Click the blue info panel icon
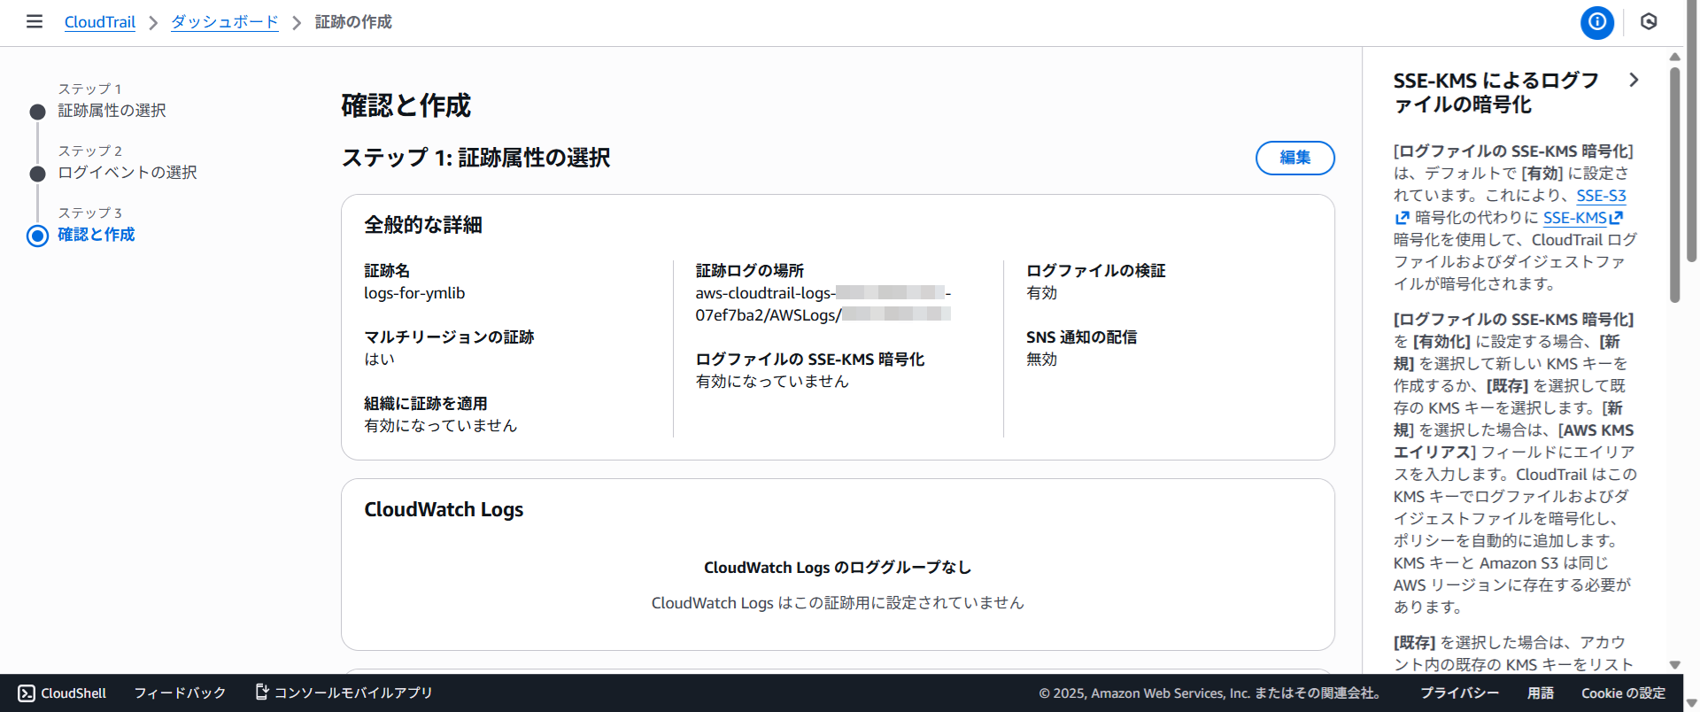This screenshot has width=1700, height=712. 1596,22
